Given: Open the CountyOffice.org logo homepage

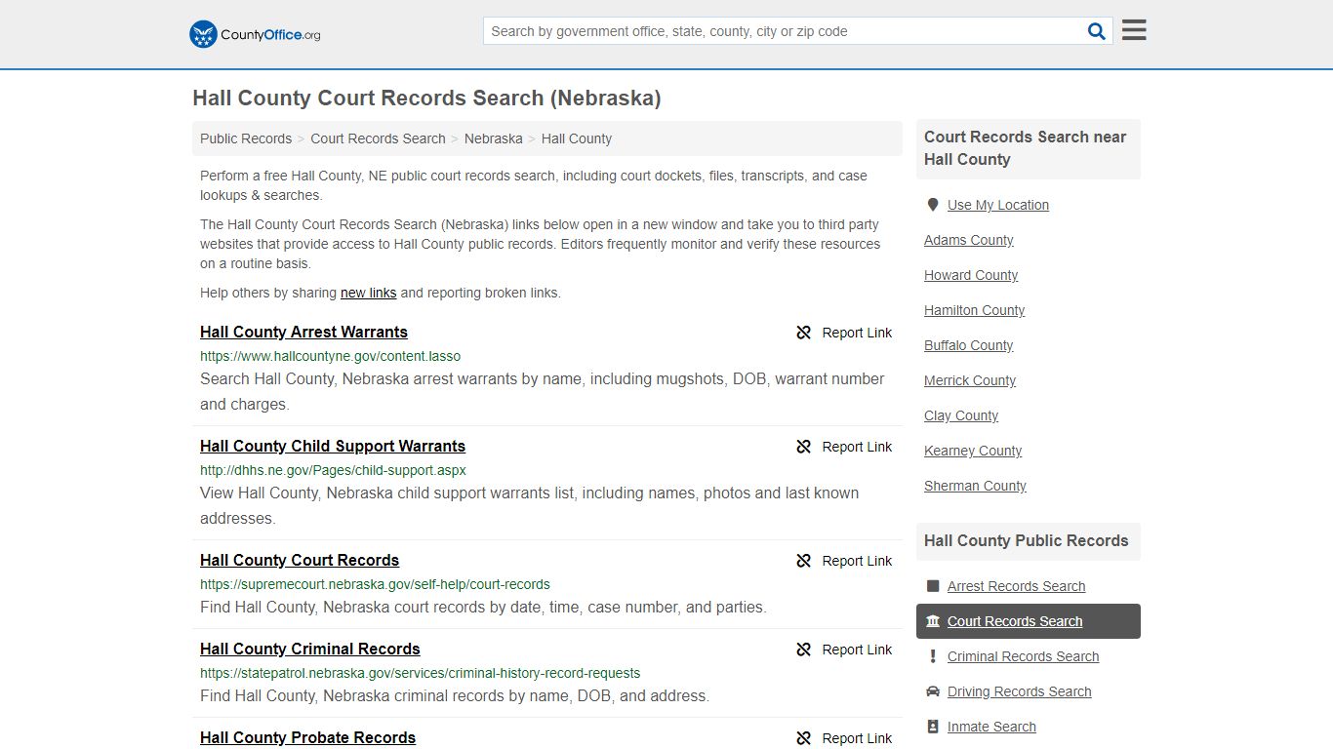Looking at the screenshot, I should pos(255,34).
